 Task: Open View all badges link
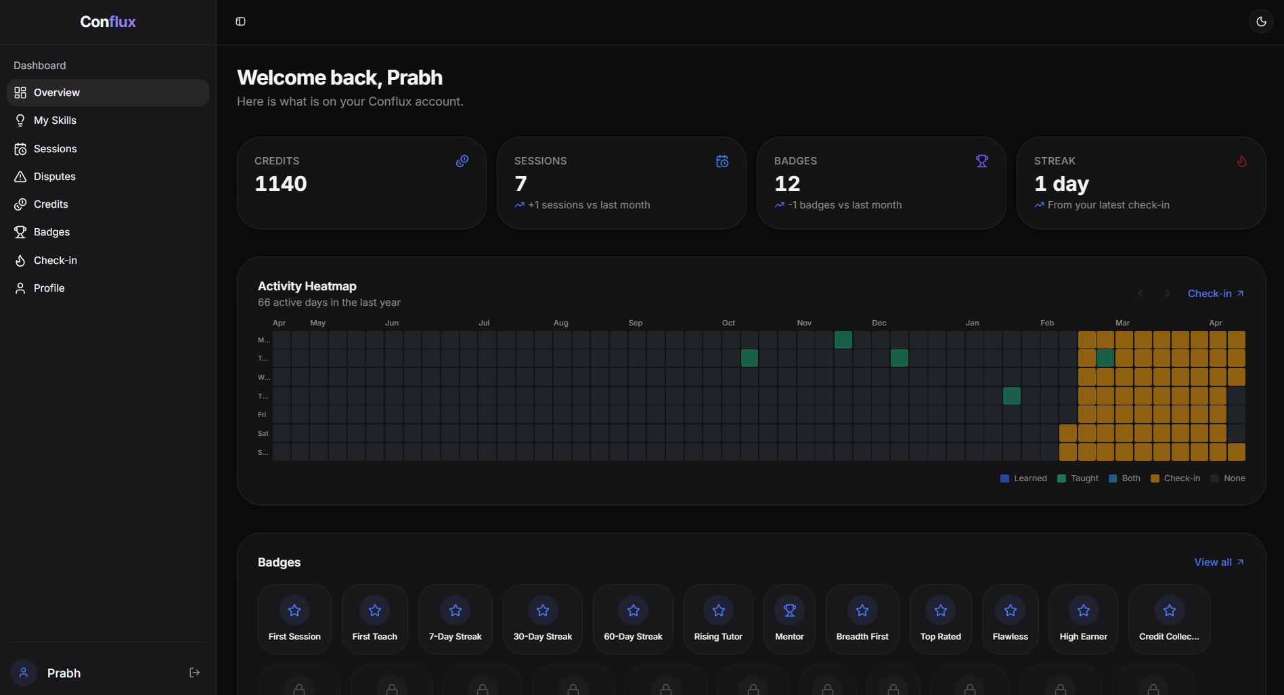(1219, 562)
